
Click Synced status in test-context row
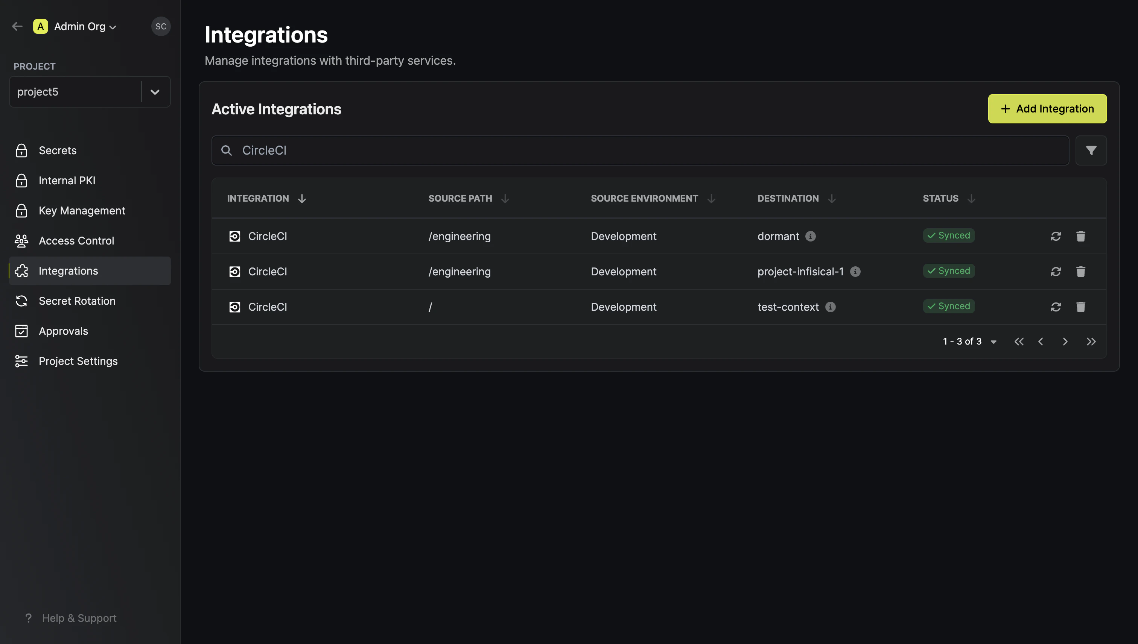949,306
